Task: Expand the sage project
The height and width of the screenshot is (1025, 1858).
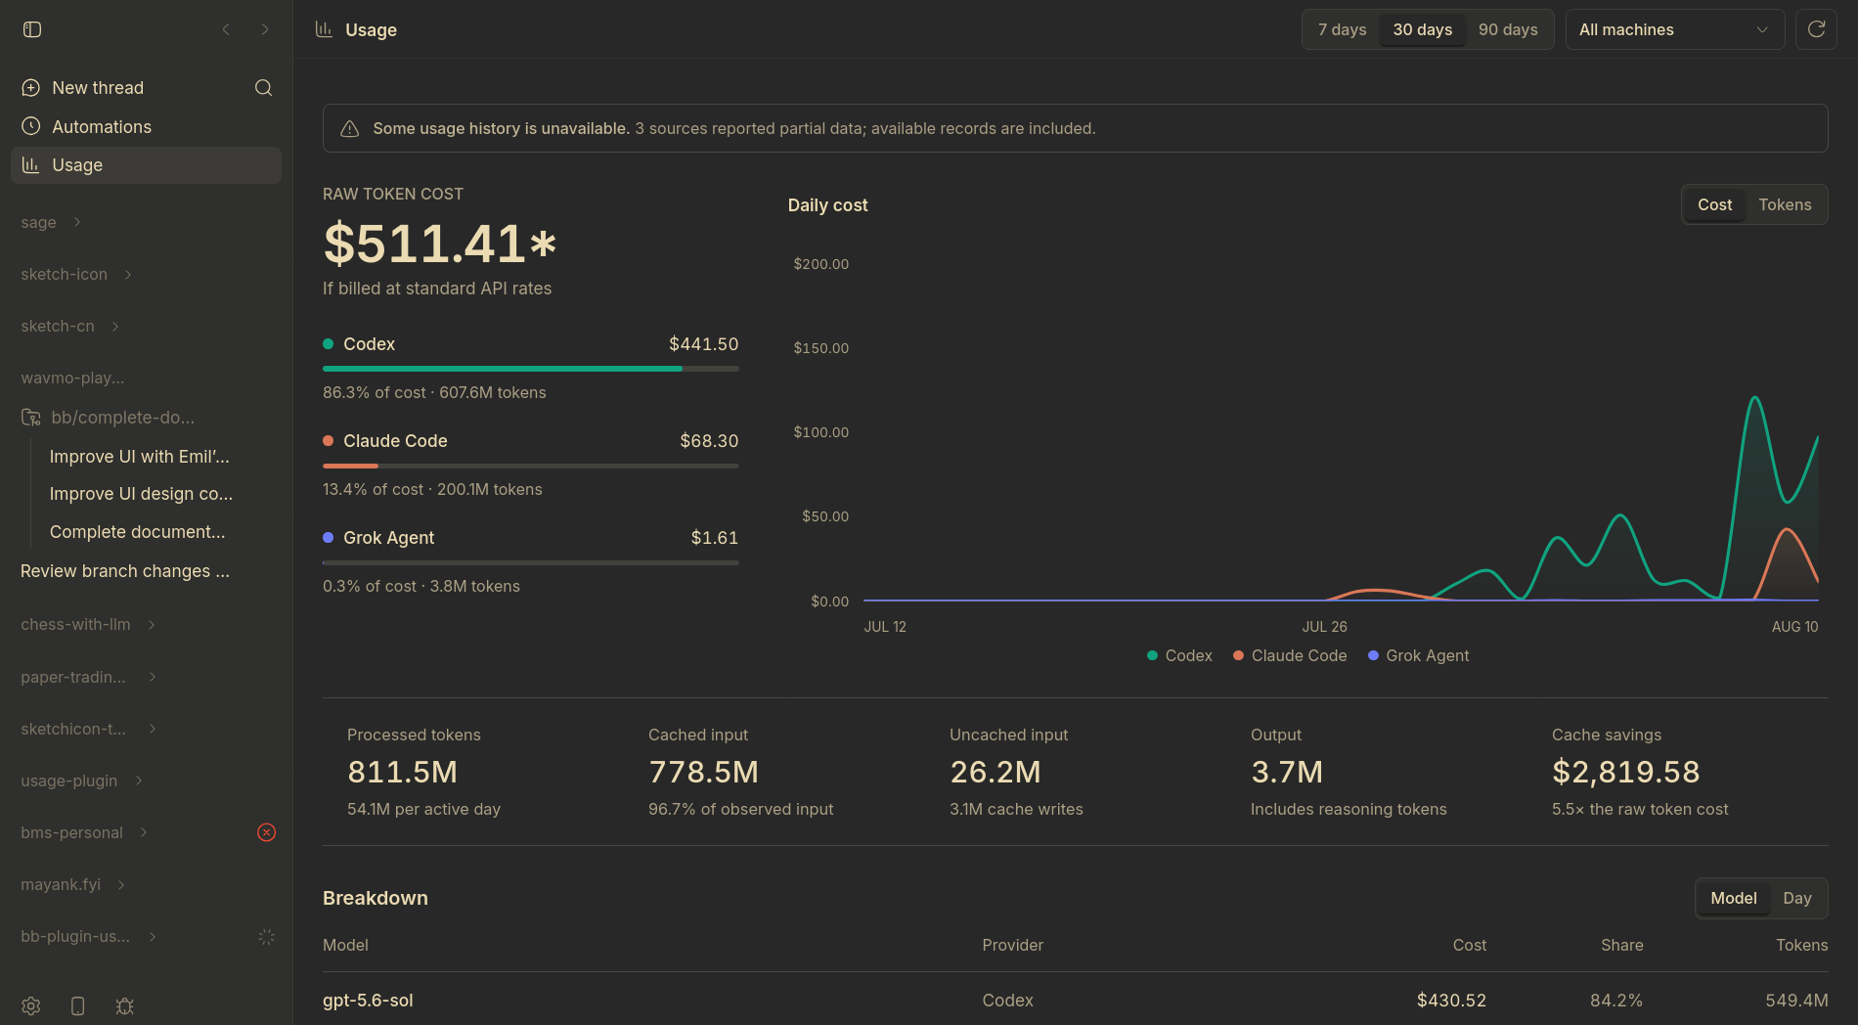Action: (x=77, y=222)
